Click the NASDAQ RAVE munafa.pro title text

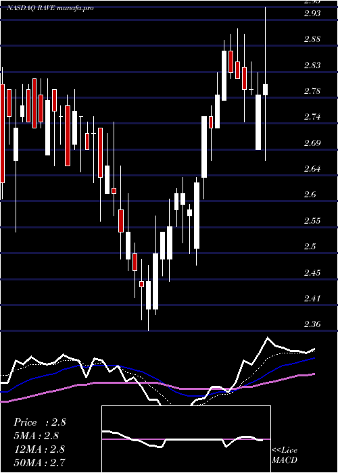[x=50, y=8]
